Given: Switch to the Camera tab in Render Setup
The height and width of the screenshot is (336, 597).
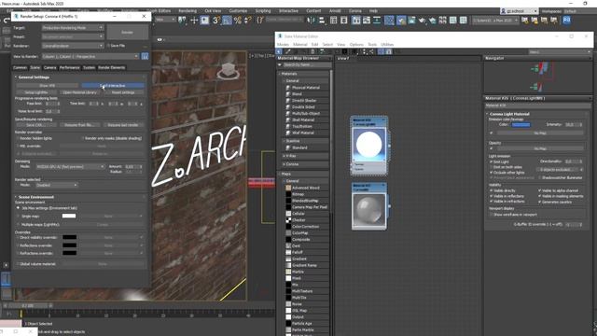Looking at the screenshot, I should coord(49,67).
